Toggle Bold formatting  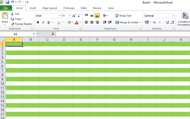coord(38,22)
